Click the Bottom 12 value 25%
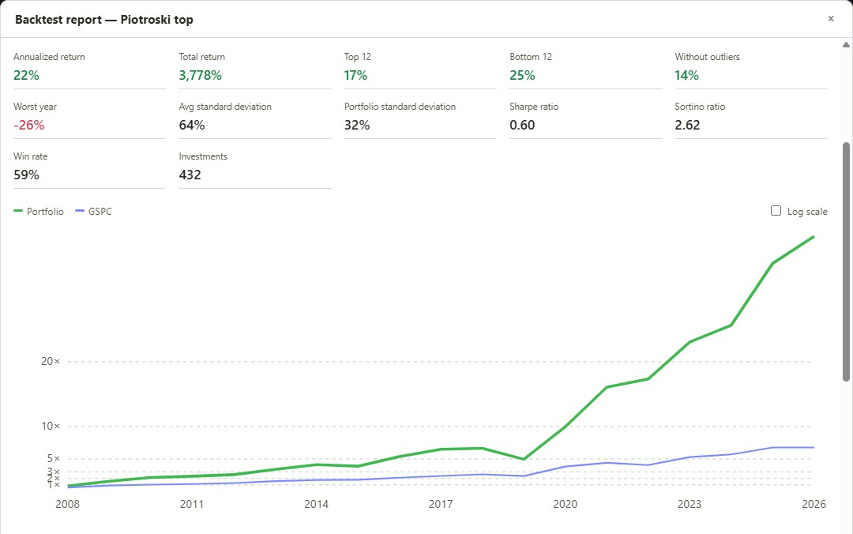This screenshot has width=853, height=534. [522, 75]
